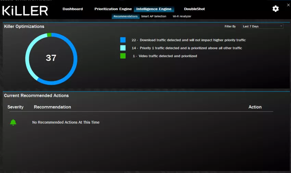The width and height of the screenshot is (291, 173).
Task: Click the blue download traffic legend square
Action: pyautogui.click(x=123, y=40)
